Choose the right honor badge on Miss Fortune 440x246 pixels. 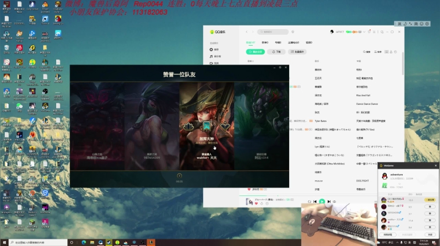pyautogui.click(x=225, y=127)
